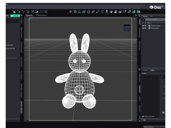Toggle the Show Sub-Items checkbox
The width and height of the screenshot is (171, 128).
point(143,116)
